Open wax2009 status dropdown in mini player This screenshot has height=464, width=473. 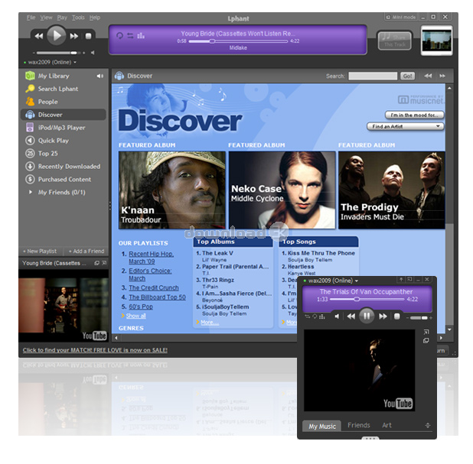point(331,281)
